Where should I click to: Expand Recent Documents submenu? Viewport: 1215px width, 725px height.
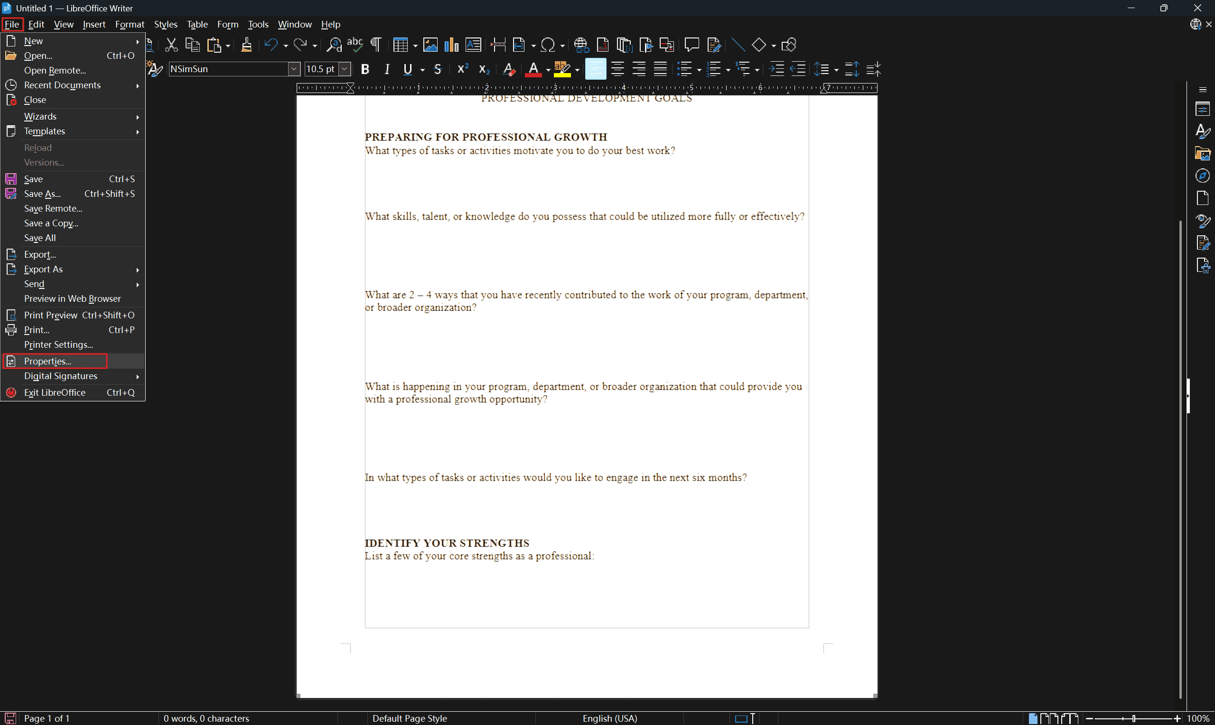73,85
